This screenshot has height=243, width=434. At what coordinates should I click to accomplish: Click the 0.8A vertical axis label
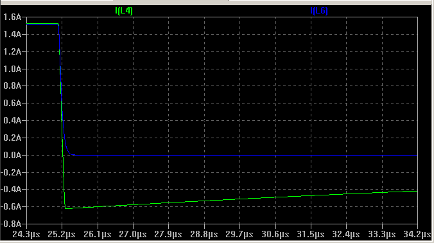point(12,86)
